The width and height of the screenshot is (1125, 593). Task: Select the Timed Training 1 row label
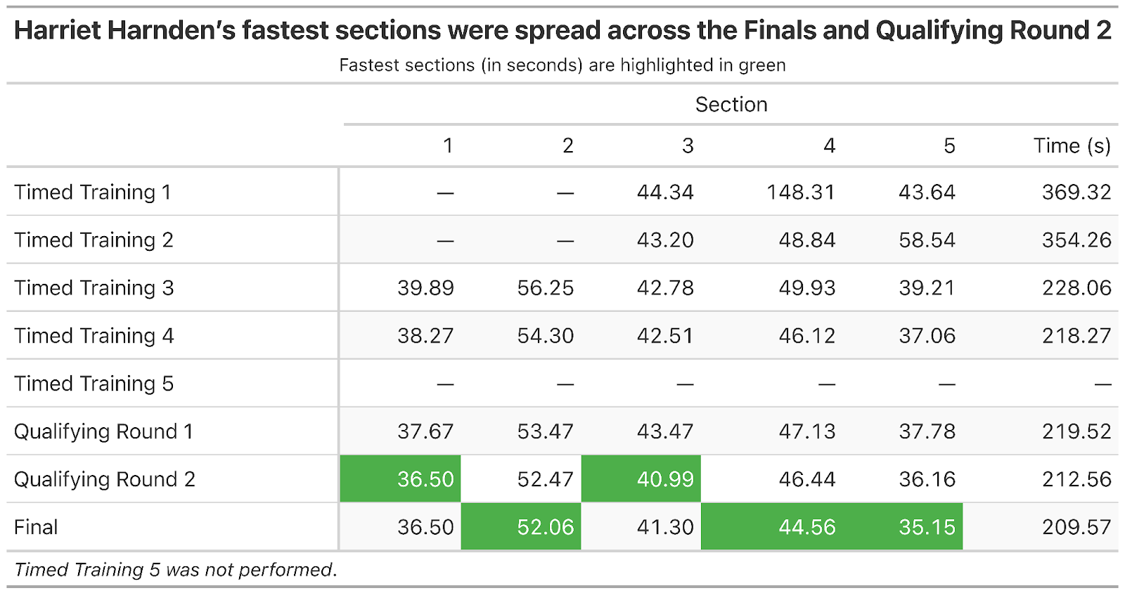[93, 193]
